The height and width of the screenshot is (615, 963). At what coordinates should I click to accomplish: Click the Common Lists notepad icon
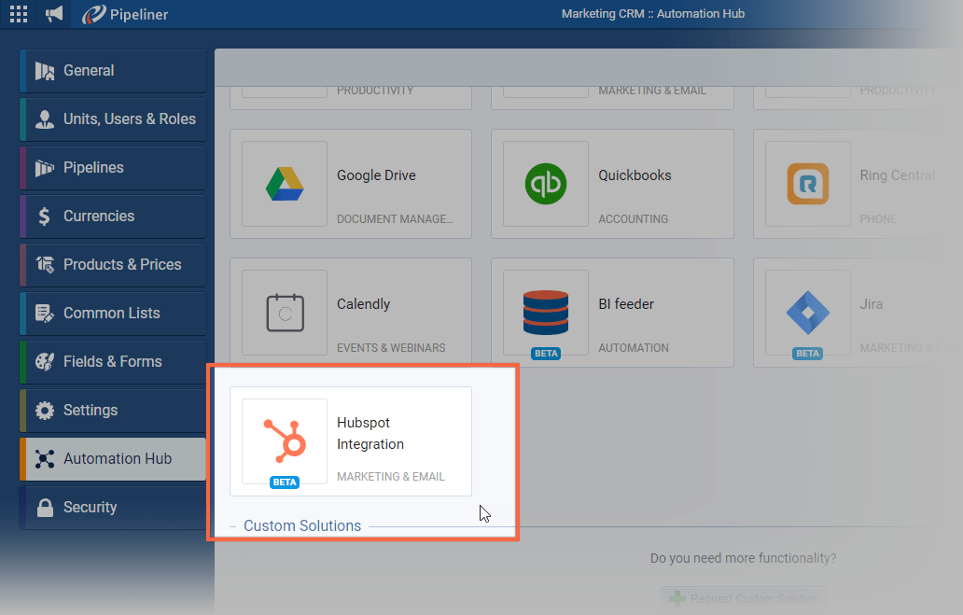pos(44,314)
